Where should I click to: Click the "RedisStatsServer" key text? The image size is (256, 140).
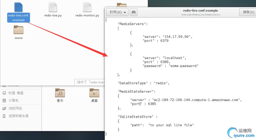(136, 92)
